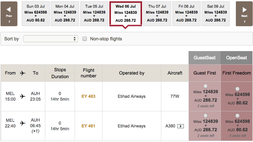Open the Sort by dropdown
Image resolution: width=253 pixels, height=142 pixels.
tap(51, 39)
